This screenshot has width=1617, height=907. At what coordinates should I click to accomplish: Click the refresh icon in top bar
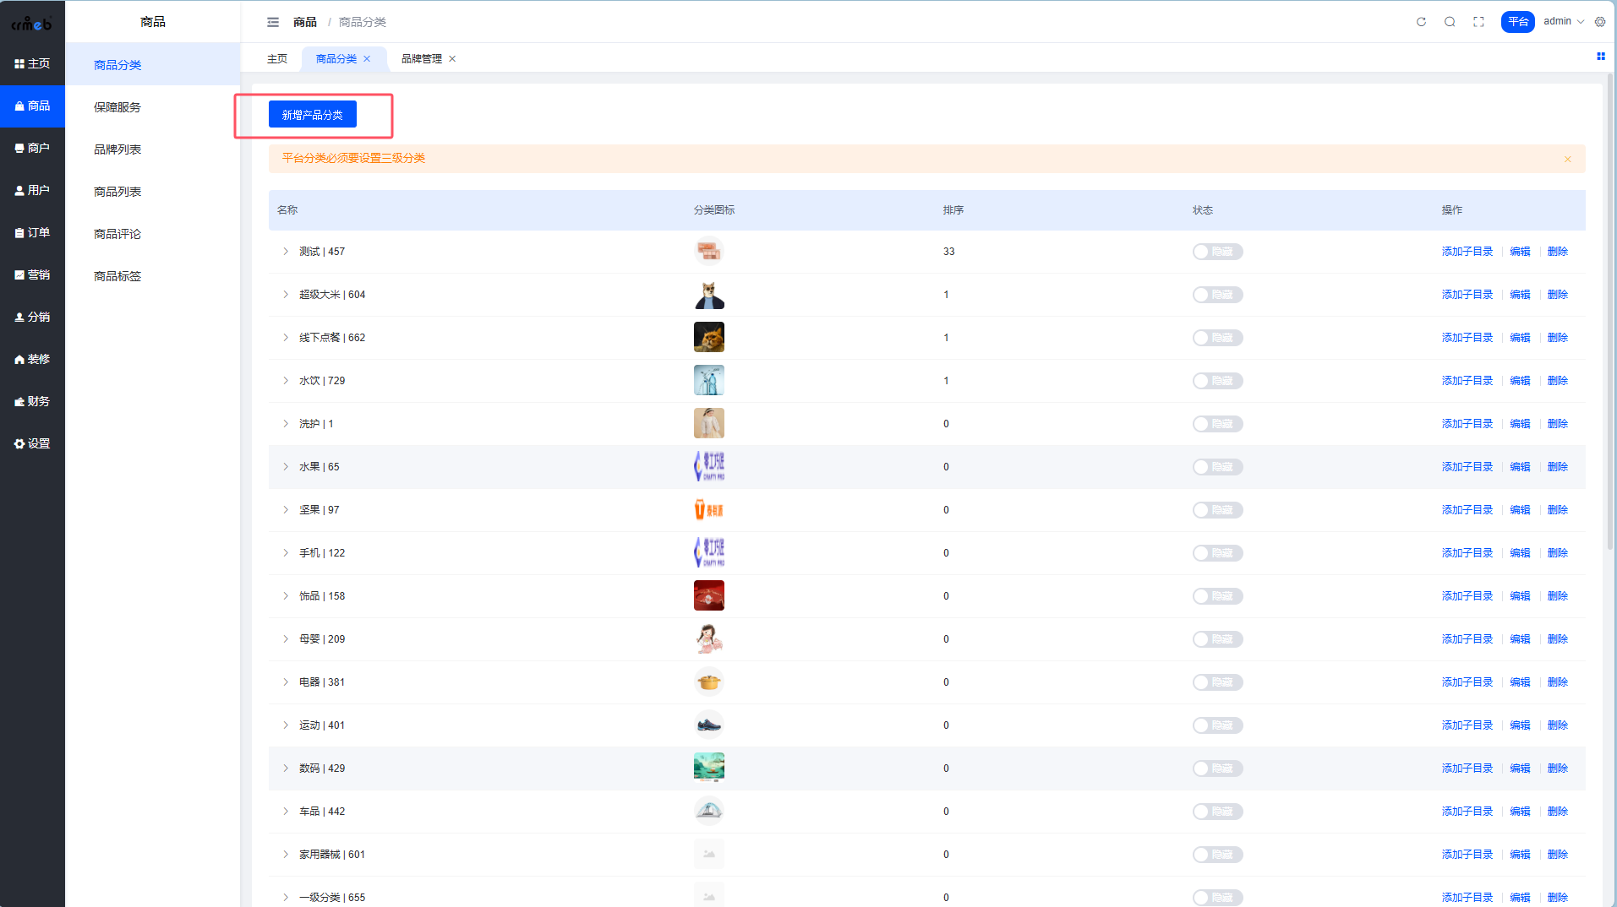[1421, 22]
